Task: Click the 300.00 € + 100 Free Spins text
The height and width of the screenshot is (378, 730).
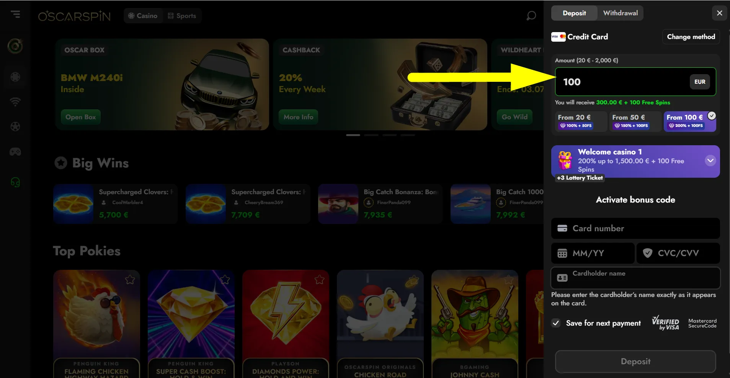Action: [x=633, y=102]
